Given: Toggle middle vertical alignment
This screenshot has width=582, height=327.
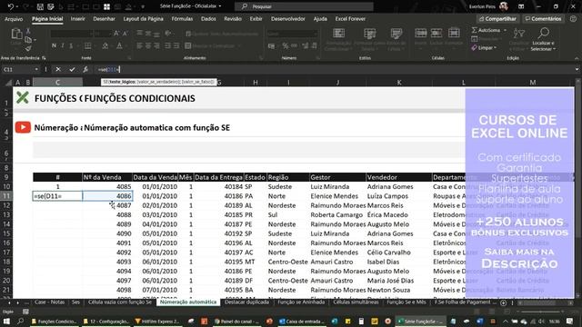Looking at the screenshot, I should [x=148, y=34].
